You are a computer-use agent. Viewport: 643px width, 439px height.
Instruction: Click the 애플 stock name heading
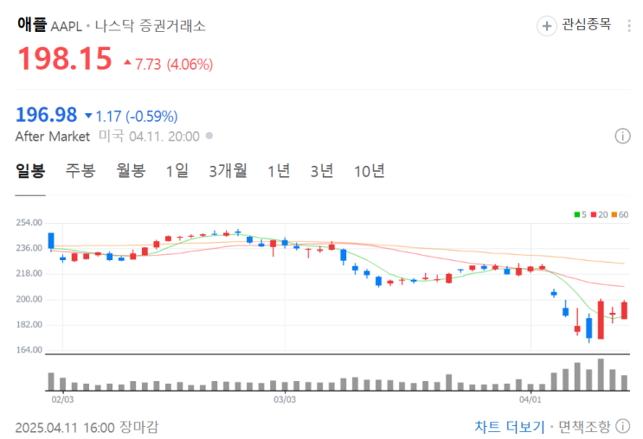32,24
